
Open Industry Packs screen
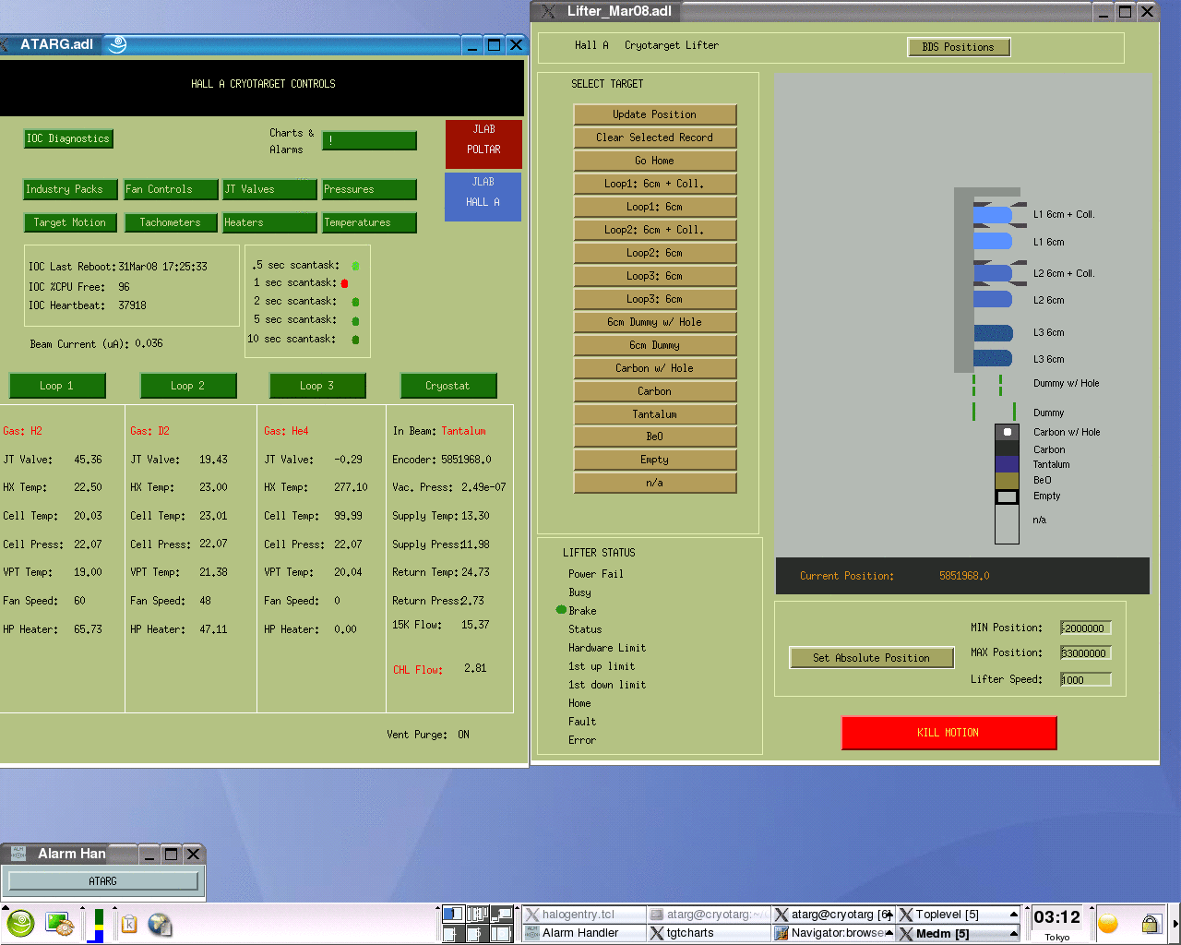coord(71,189)
